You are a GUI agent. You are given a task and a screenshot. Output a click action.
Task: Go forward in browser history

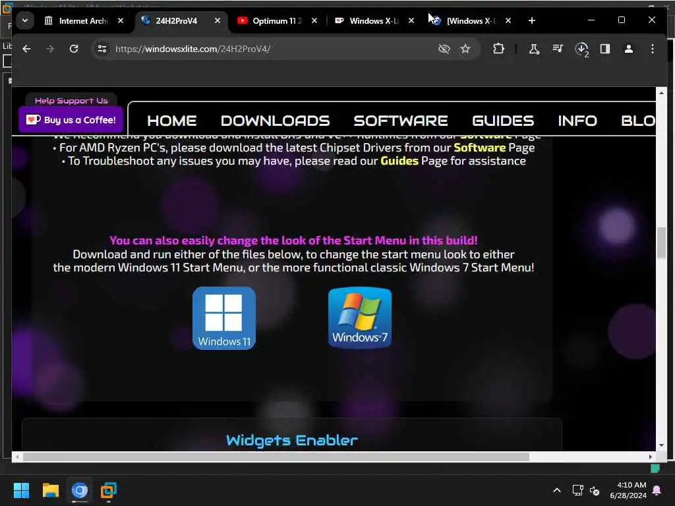pos(50,49)
